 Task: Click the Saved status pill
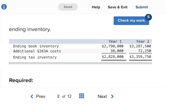(68, 7)
